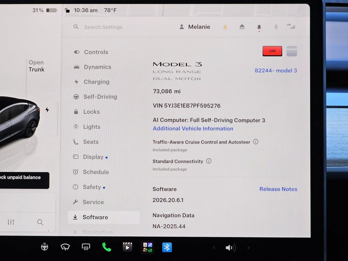Tap the unlocked padlock status icon
348x261 pixels.
tap(67, 10)
